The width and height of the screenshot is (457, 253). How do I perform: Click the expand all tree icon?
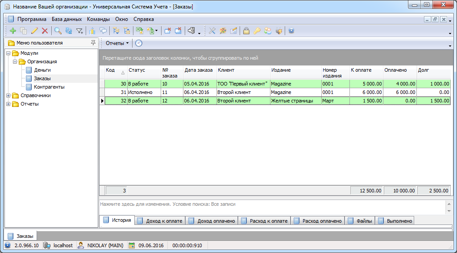116,31
